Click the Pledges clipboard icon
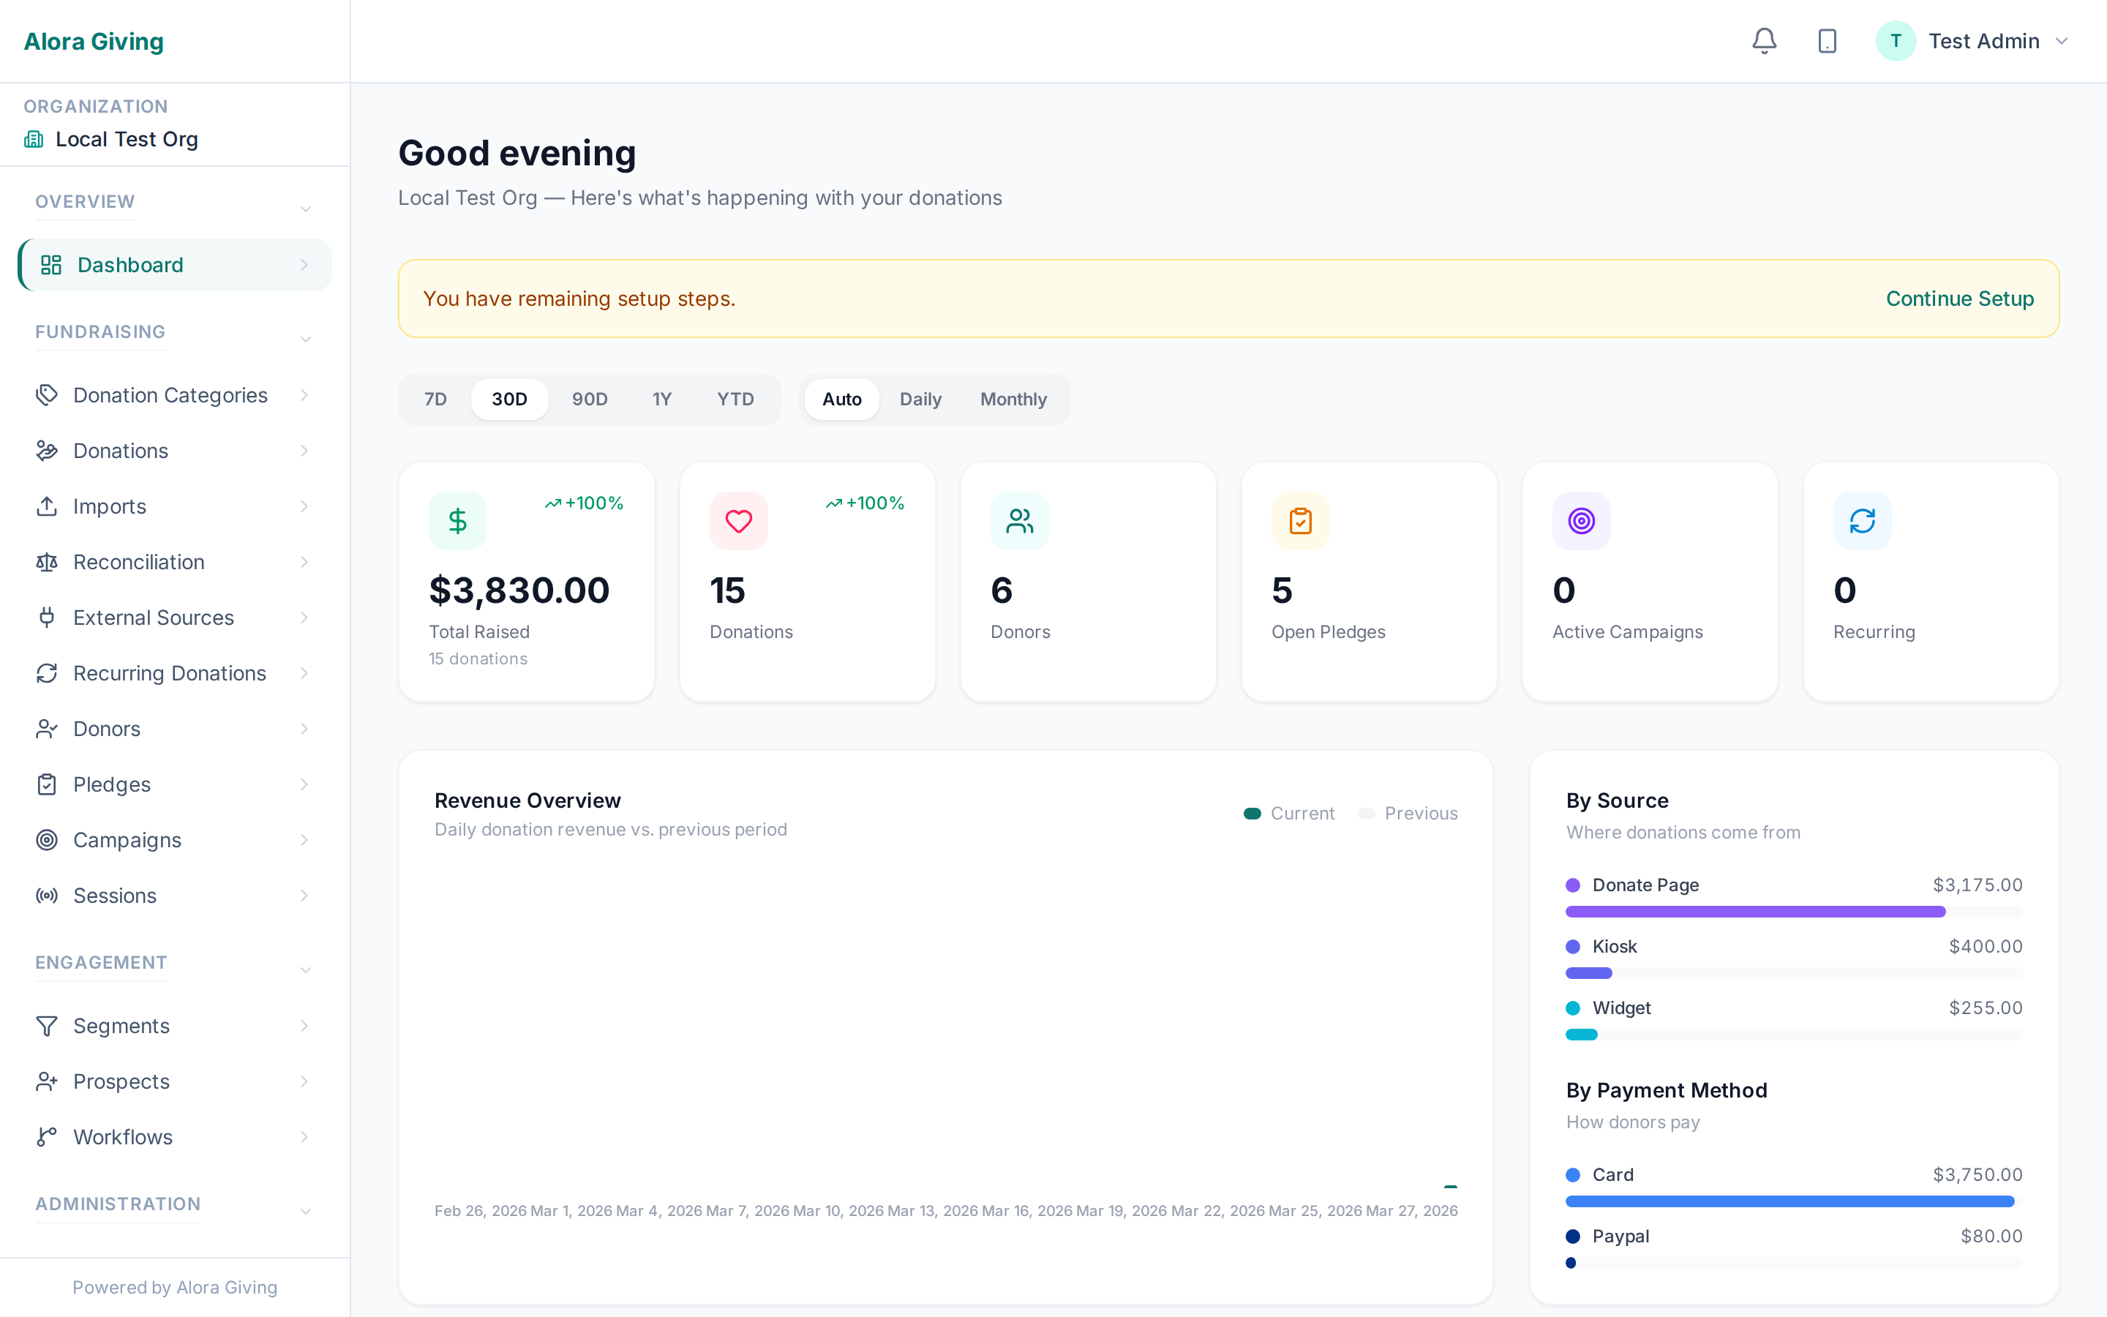2107x1317 pixels. (x=48, y=784)
